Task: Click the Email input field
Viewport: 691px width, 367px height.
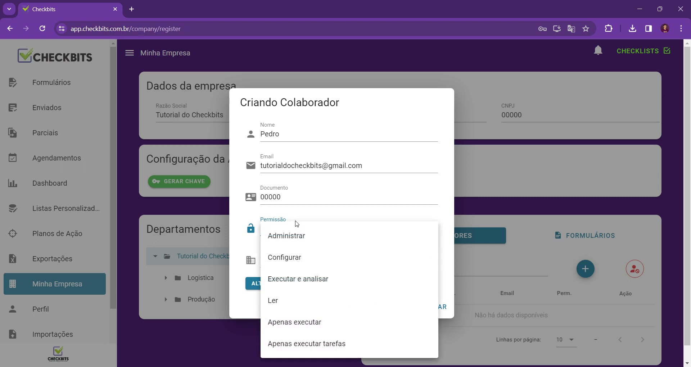Action: pyautogui.click(x=349, y=166)
